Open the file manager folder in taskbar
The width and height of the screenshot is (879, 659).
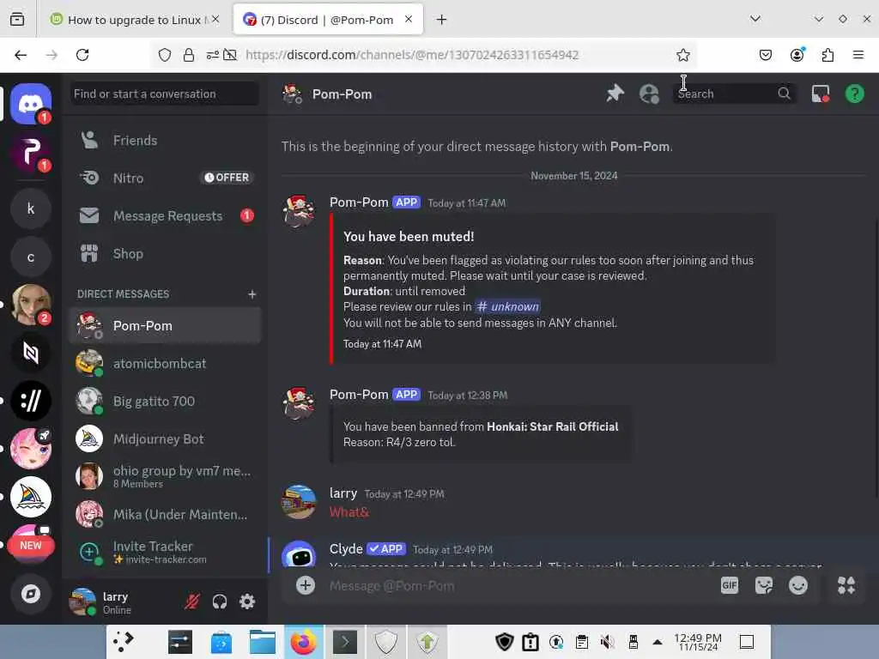tap(263, 642)
